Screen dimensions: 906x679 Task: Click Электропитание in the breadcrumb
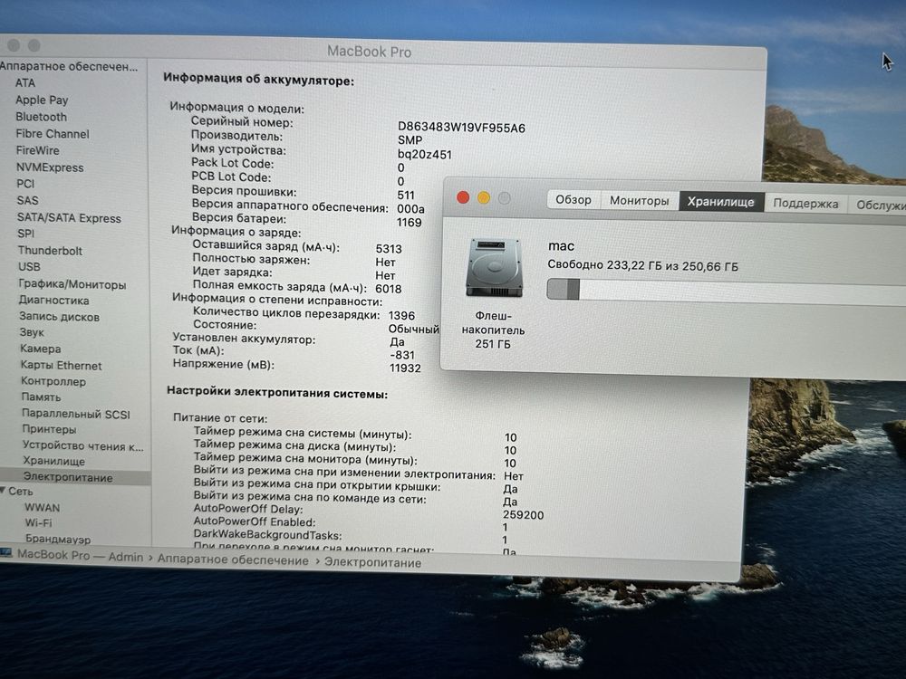tap(372, 562)
